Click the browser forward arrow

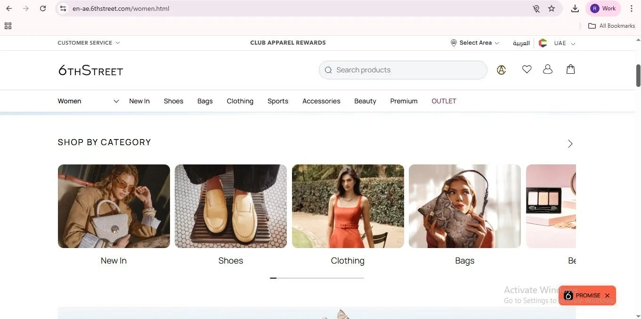coord(26,8)
